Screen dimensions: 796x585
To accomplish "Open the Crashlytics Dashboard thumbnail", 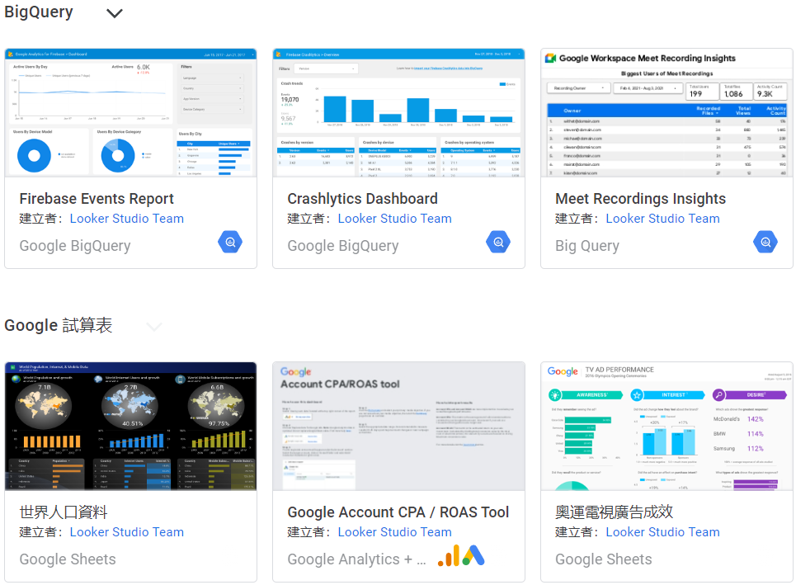I will click(x=398, y=113).
